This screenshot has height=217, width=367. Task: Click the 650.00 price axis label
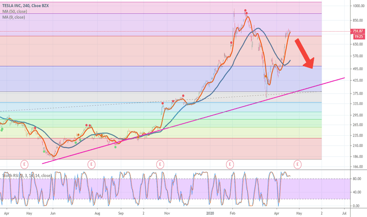coord(358,44)
